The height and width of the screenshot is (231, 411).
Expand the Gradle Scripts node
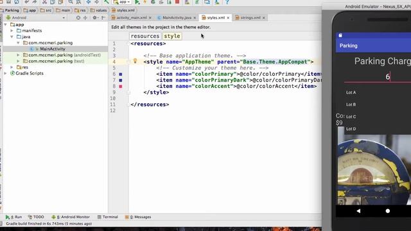pyautogui.click(x=6, y=73)
